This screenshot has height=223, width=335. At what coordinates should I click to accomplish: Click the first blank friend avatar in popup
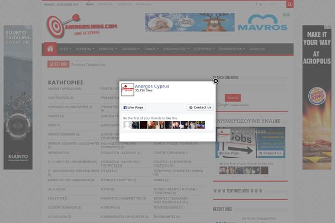tap(127, 125)
